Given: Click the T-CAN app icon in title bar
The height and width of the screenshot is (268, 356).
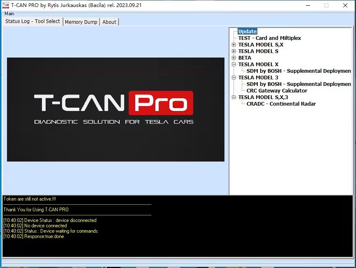Looking at the screenshot, I should pyautogui.click(x=6, y=5).
